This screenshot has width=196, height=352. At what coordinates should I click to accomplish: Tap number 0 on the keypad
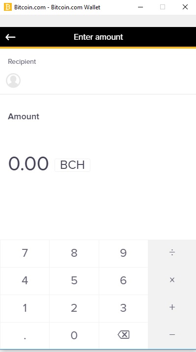pos(74,335)
